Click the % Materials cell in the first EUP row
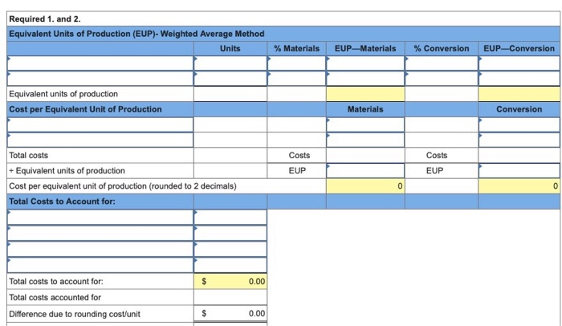 click(x=296, y=63)
